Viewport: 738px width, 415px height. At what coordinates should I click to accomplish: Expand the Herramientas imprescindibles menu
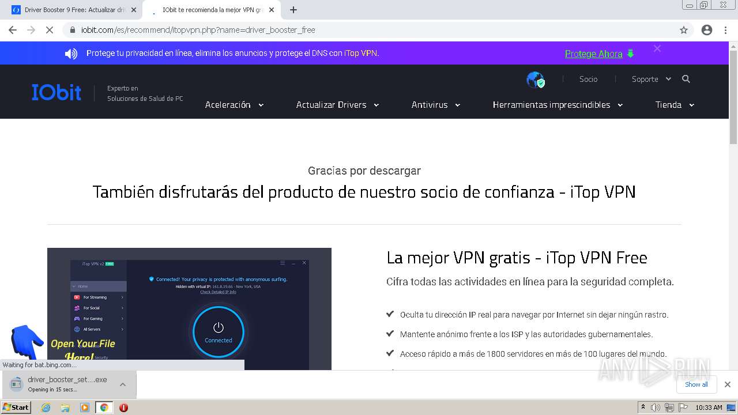click(x=558, y=105)
